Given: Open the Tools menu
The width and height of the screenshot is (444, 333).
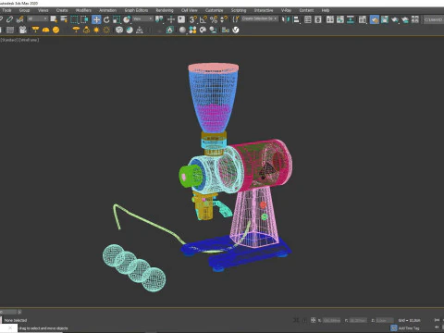Looking at the screenshot, I should 6,10.
